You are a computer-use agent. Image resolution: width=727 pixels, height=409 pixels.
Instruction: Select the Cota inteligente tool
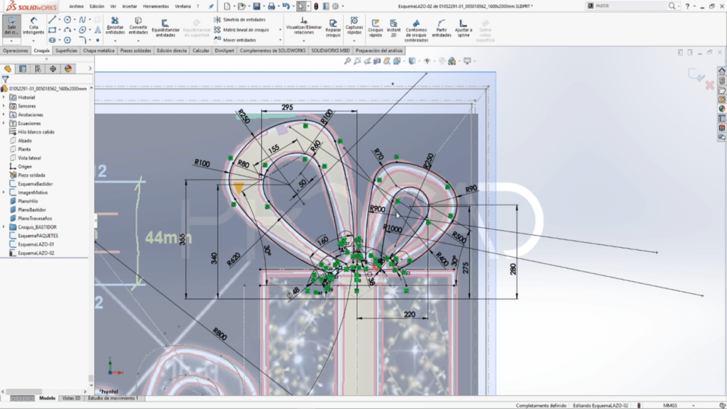(x=33, y=26)
